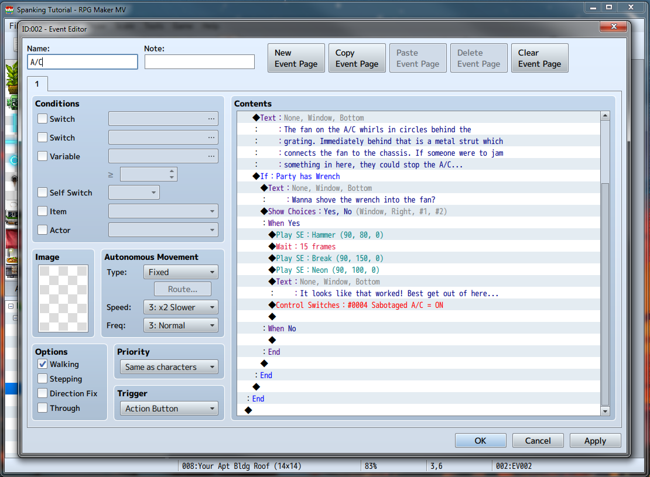
Task: Open first Switch selector ellipsis field
Action: (163, 119)
